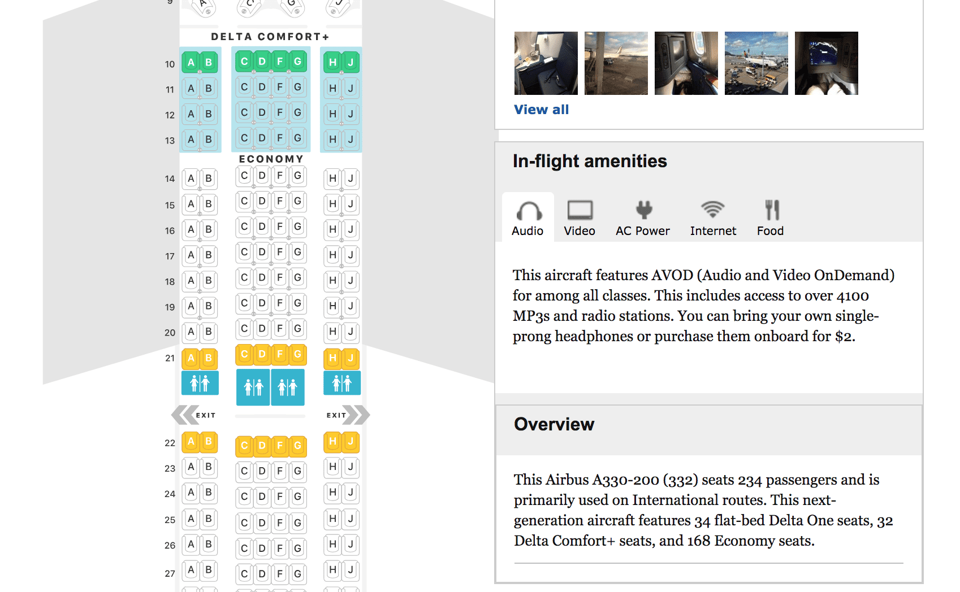This screenshot has height=592, width=960.
Task: Click the first cabin photo thumbnail
Action: click(545, 63)
